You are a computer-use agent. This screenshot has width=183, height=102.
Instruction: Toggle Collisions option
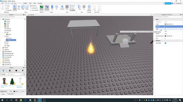[x=33, y=6]
